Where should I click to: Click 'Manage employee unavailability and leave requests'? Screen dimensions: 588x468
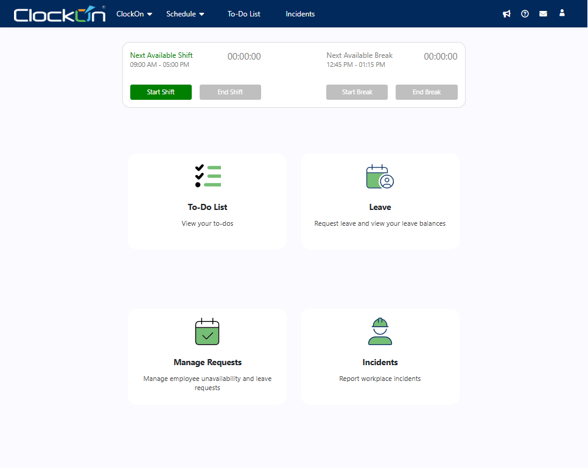tap(208, 383)
